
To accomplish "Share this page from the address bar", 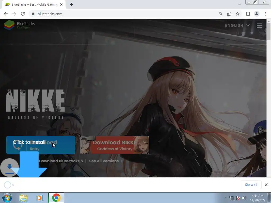I will [229, 14].
